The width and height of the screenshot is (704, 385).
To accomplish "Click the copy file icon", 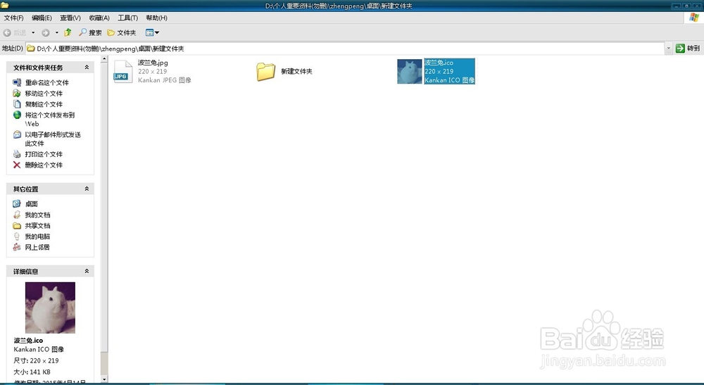I will point(17,103).
